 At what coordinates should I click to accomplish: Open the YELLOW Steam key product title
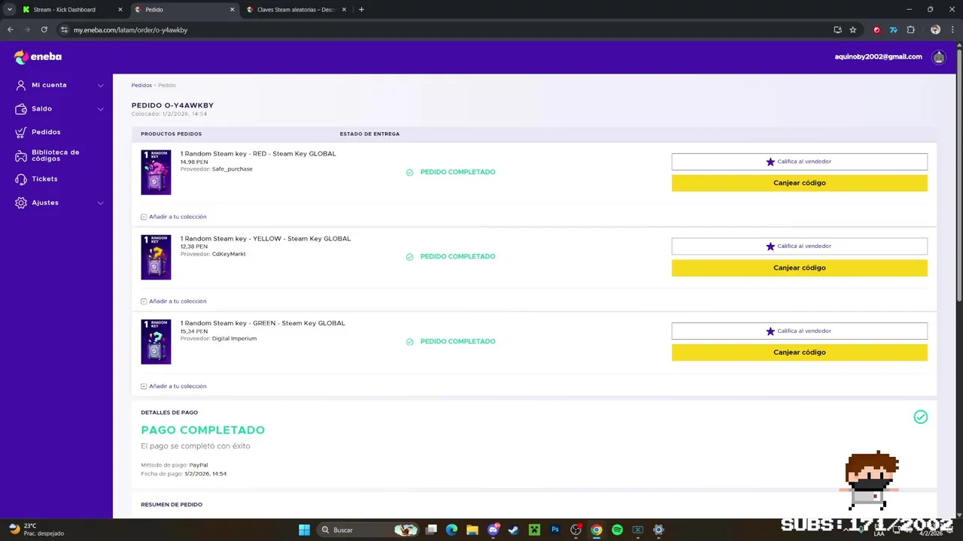(266, 239)
